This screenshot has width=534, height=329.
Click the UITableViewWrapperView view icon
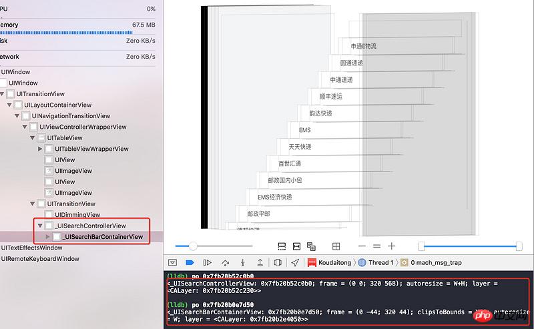(x=49, y=149)
